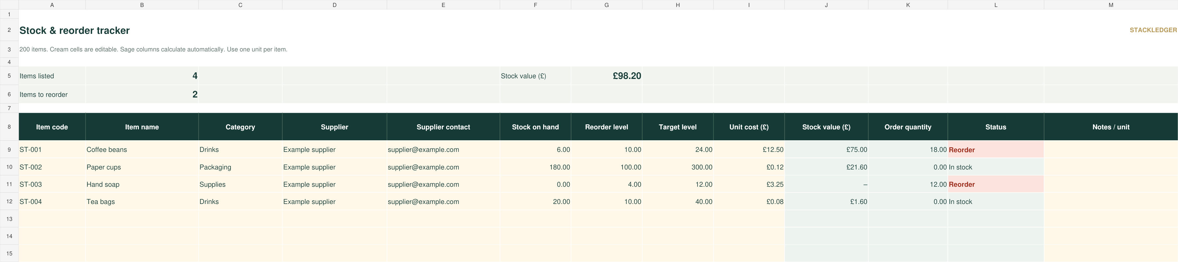Click the 'Packaging' category cell
The height and width of the screenshot is (262, 1178).
pos(240,167)
